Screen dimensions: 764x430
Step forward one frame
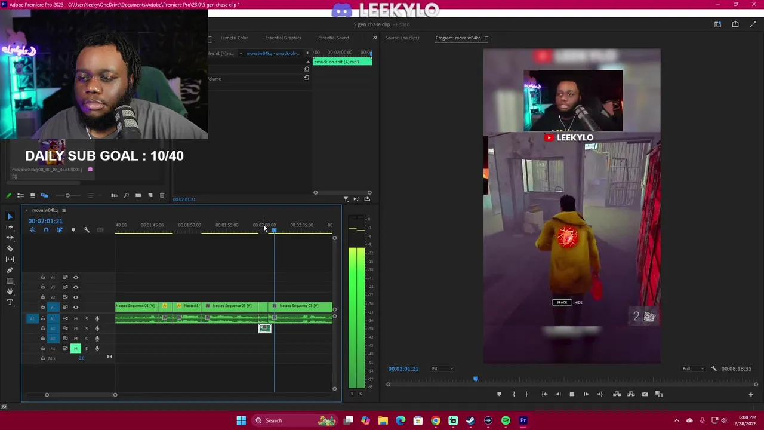(x=586, y=394)
